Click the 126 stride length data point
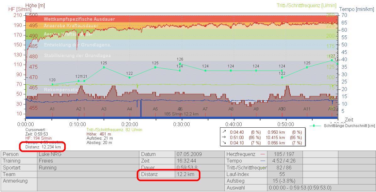The height and width of the screenshot is (192, 376). point(180,64)
